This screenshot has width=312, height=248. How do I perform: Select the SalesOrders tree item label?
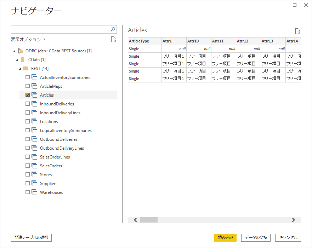(x=51, y=166)
